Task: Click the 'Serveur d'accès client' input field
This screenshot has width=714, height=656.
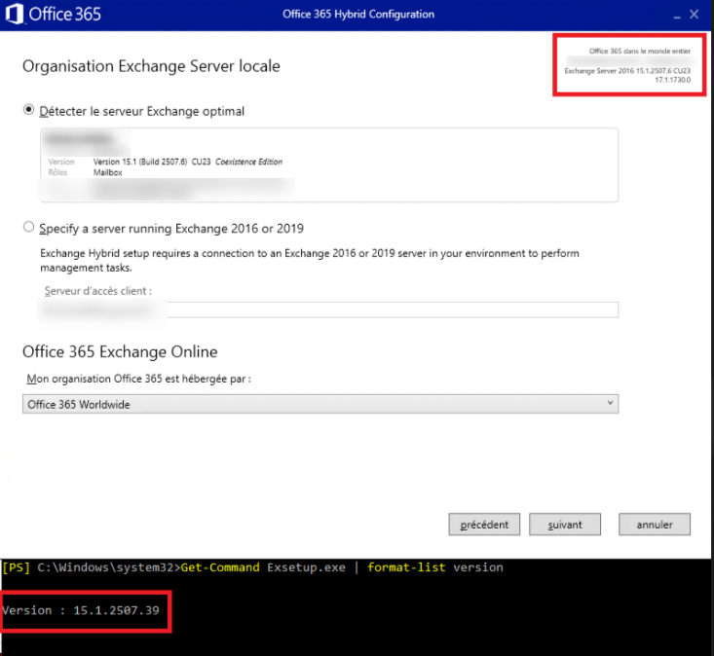Action: coord(329,310)
